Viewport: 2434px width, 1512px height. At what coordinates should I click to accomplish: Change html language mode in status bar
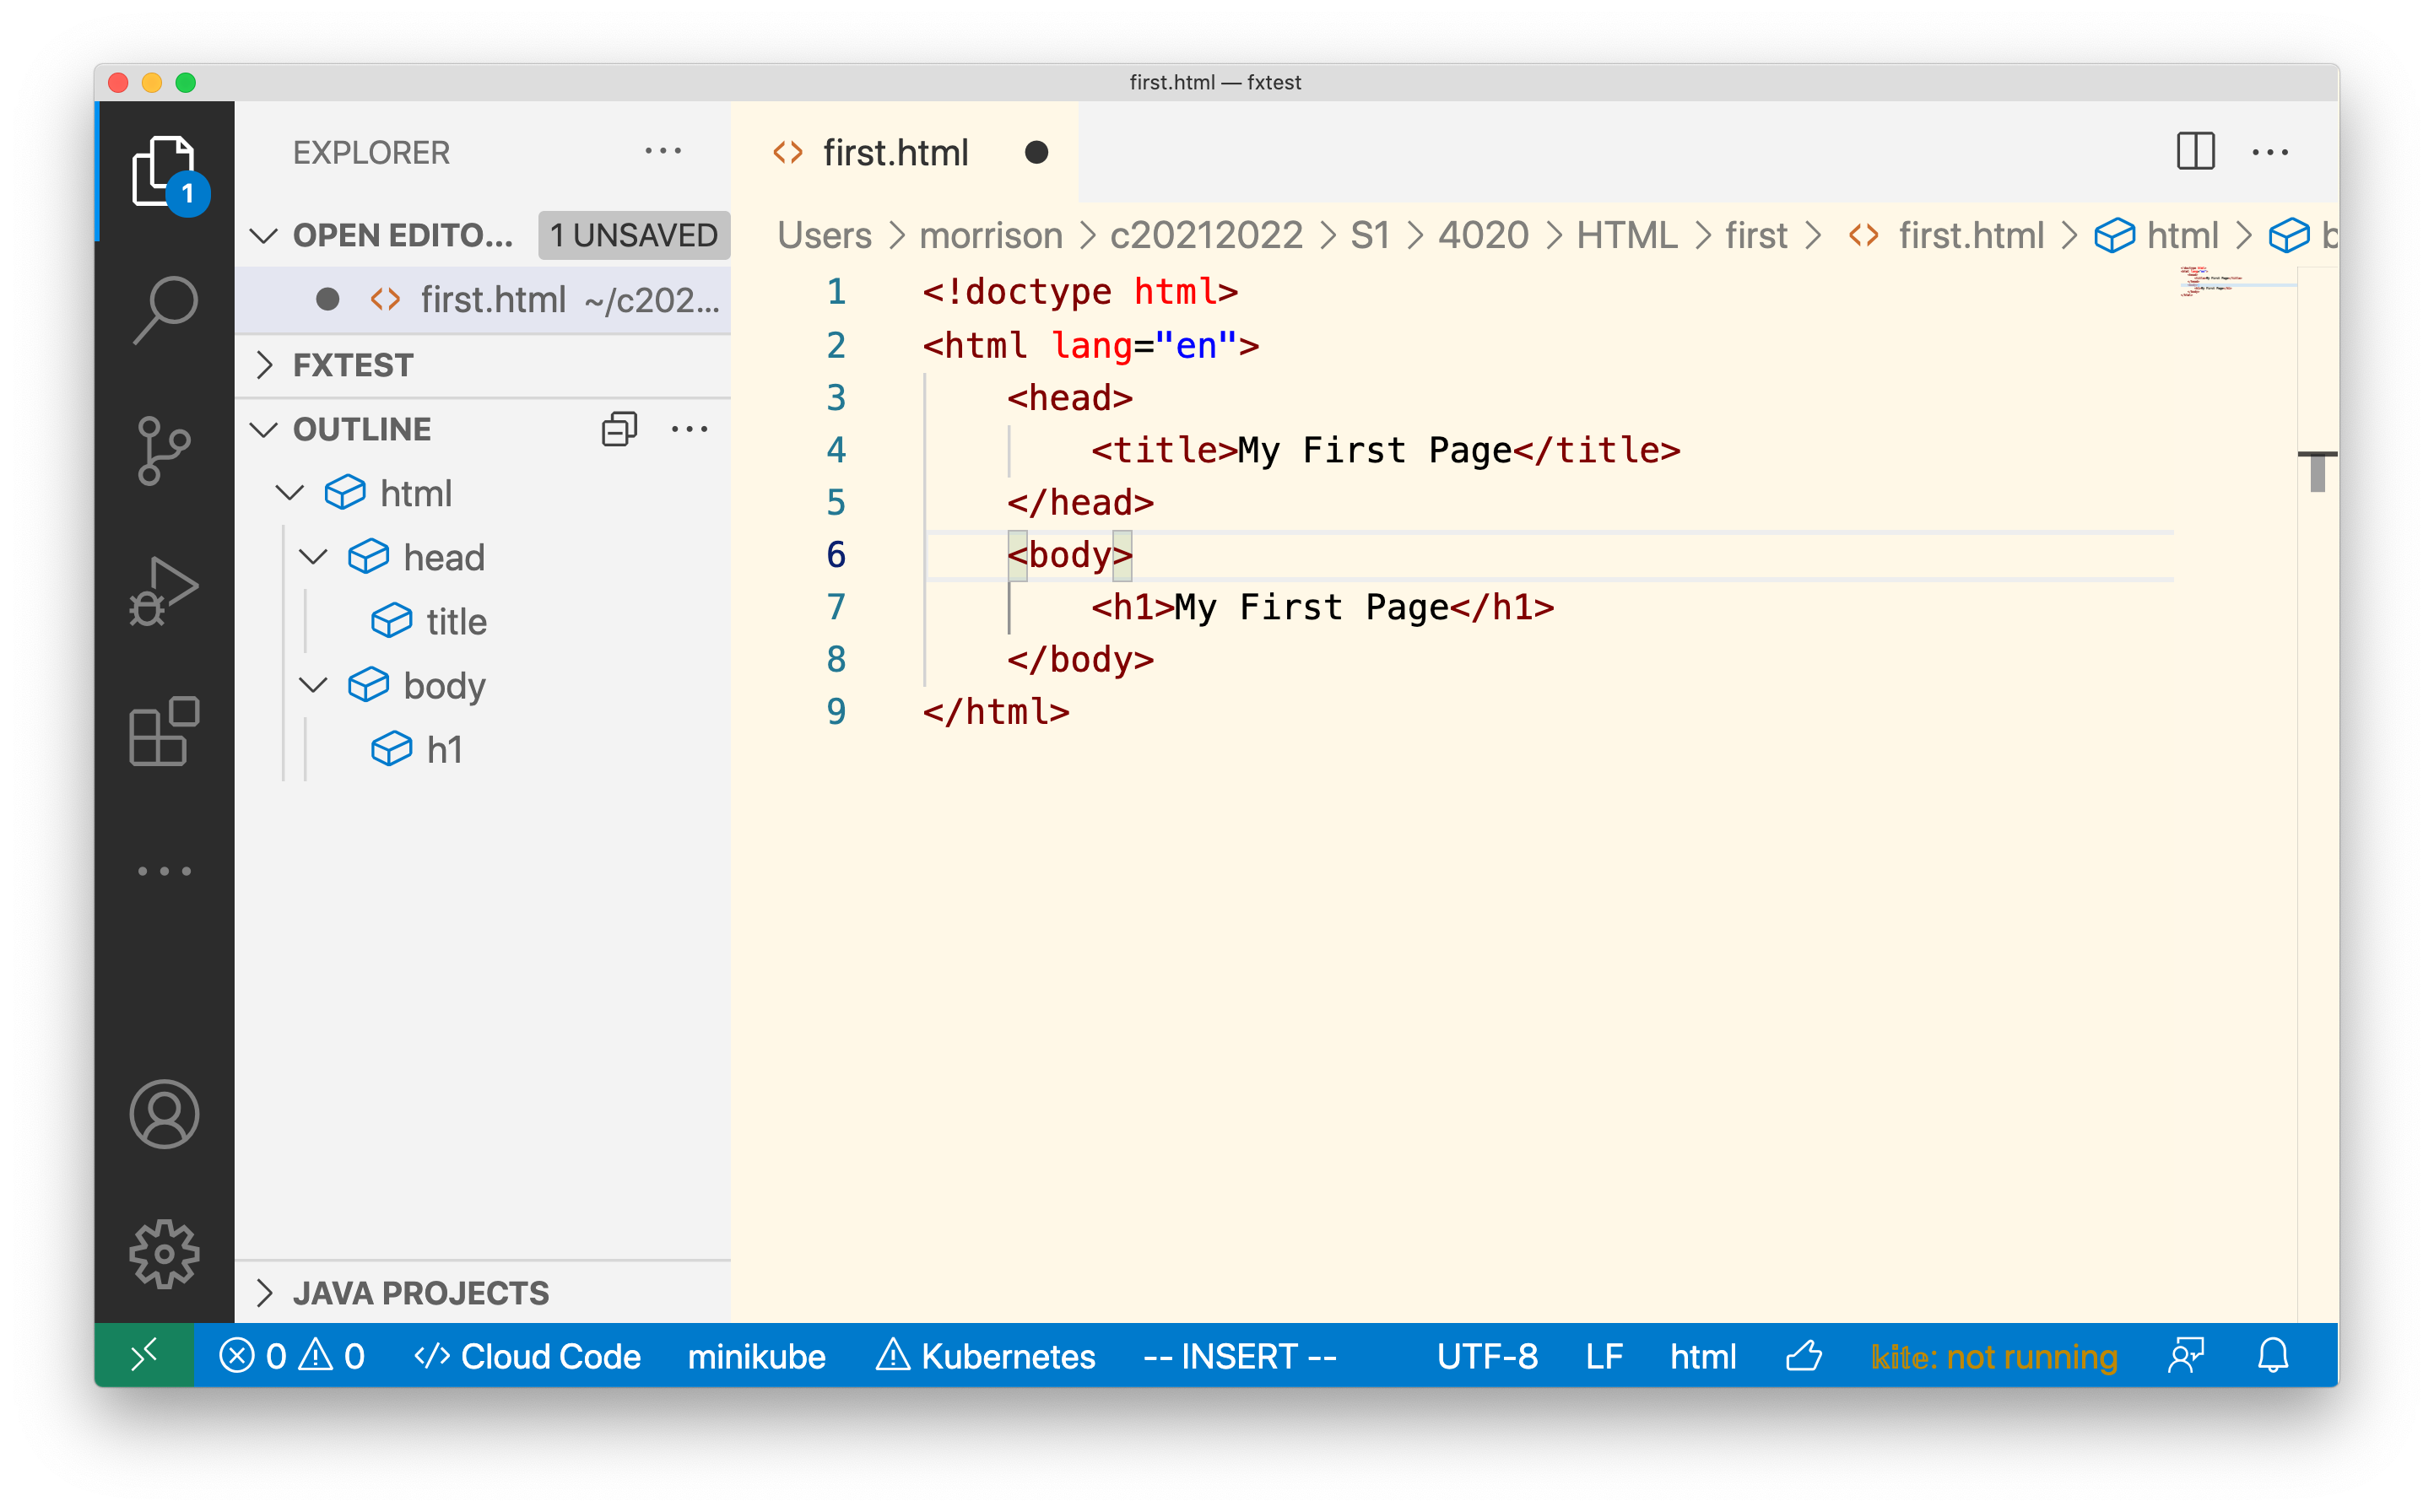[x=1702, y=1356]
